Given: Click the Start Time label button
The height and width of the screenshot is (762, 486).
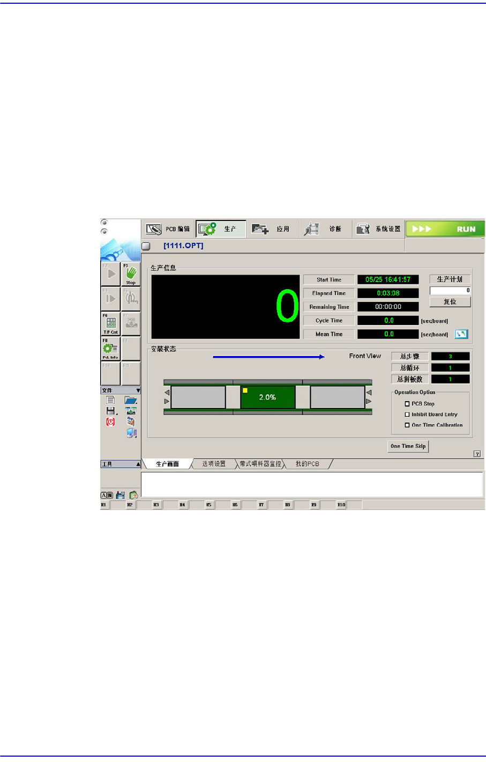Looking at the screenshot, I should pyautogui.click(x=329, y=279).
